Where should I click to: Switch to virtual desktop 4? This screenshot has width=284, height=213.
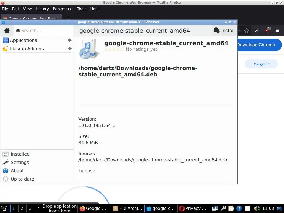[38, 208]
